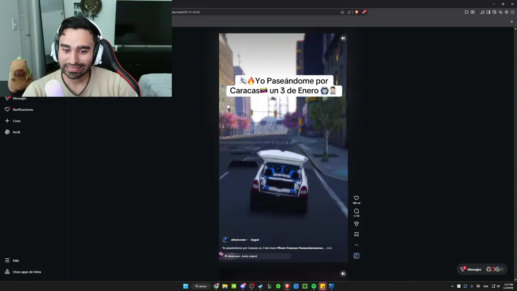Viewport: 517px width, 291px height.
Task: Open Brave browser from the taskbar
Action: [x=287, y=286]
